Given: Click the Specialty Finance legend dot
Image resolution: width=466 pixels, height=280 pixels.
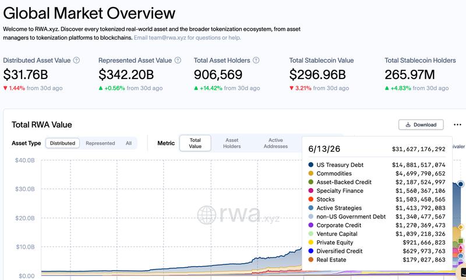Looking at the screenshot, I should coord(311,191).
